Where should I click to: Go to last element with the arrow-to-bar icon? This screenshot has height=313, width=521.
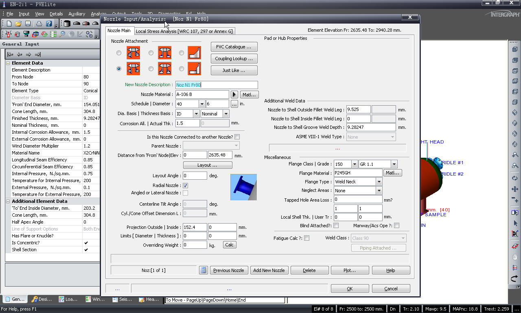pos(38,54)
